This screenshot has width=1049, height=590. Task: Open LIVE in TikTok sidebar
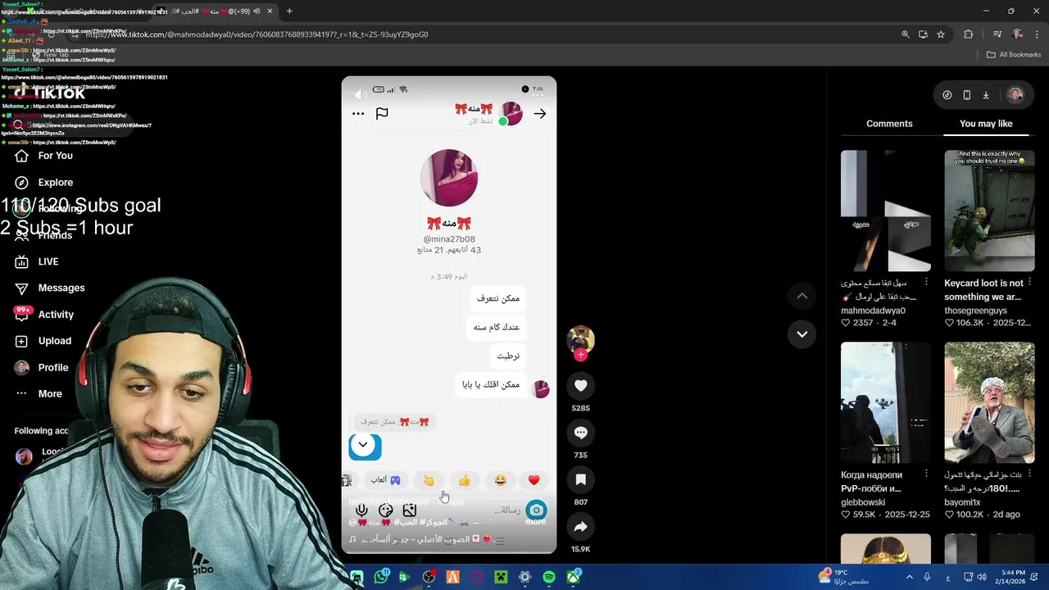pyautogui.click(x=48, y=261)
